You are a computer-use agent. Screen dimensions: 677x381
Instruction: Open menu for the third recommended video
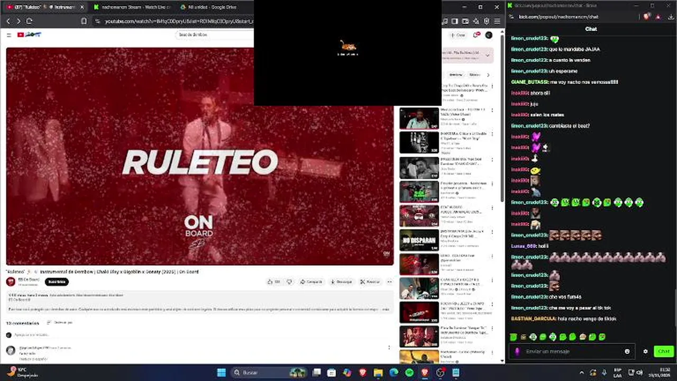[x=492, y=134]
